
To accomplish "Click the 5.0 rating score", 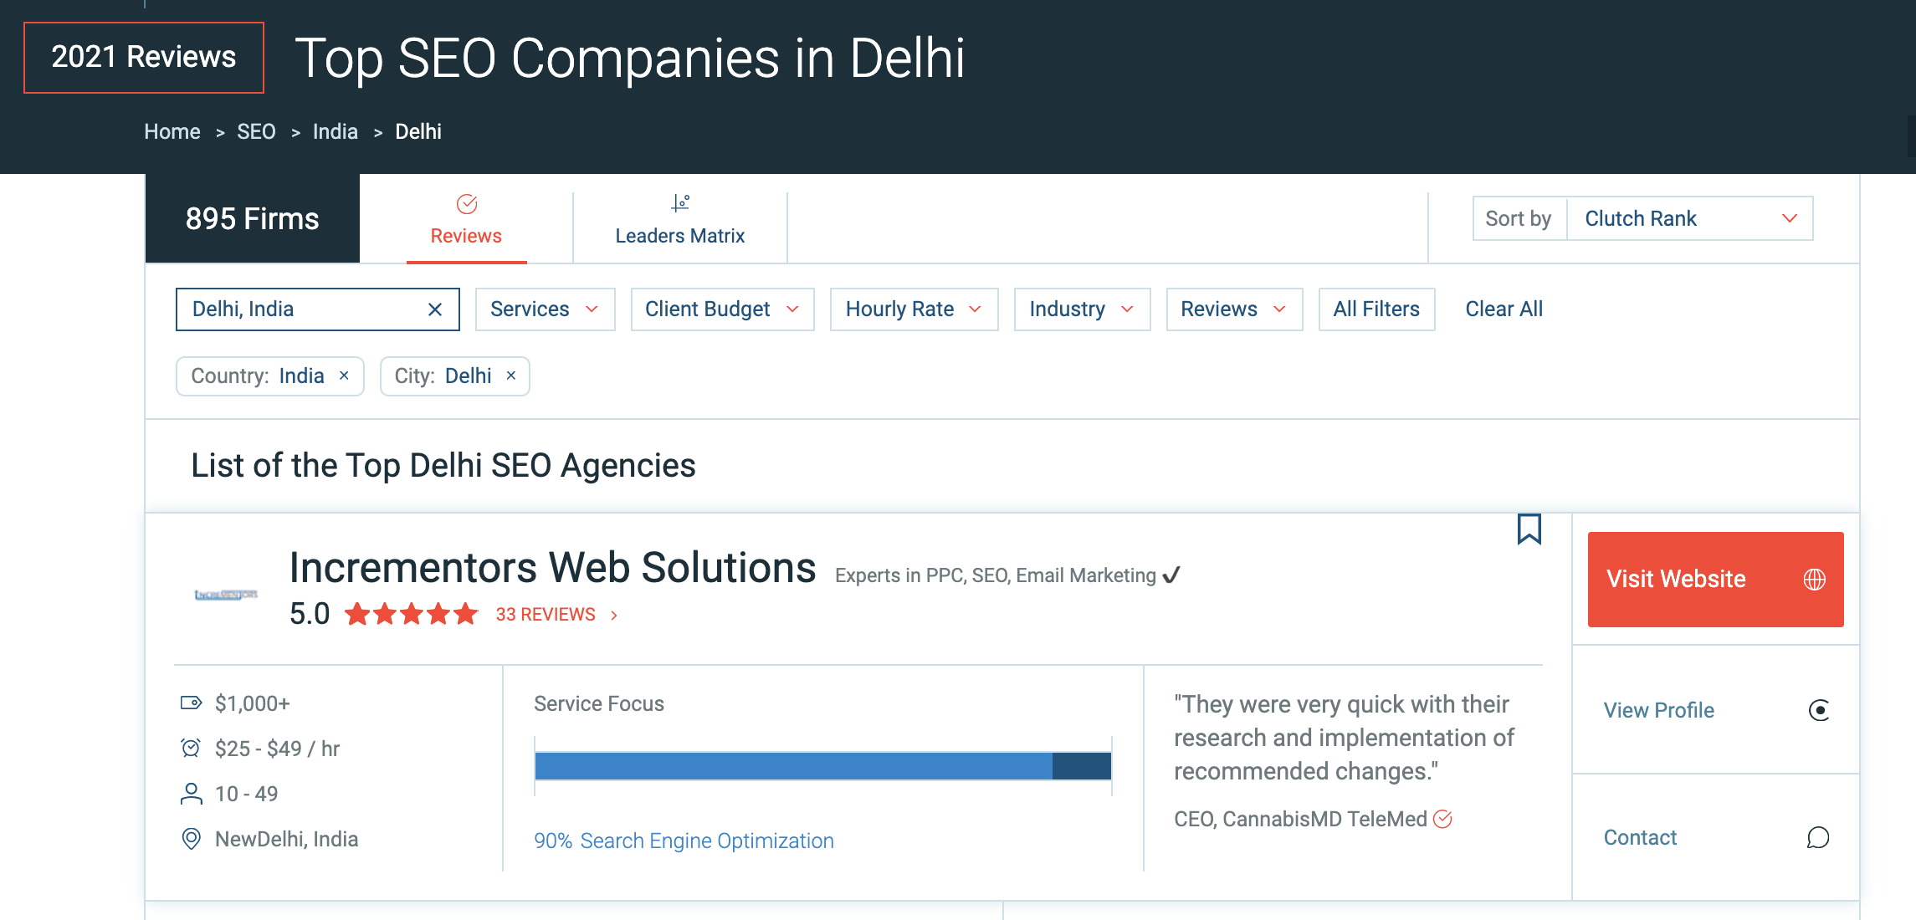I will 310,614.
